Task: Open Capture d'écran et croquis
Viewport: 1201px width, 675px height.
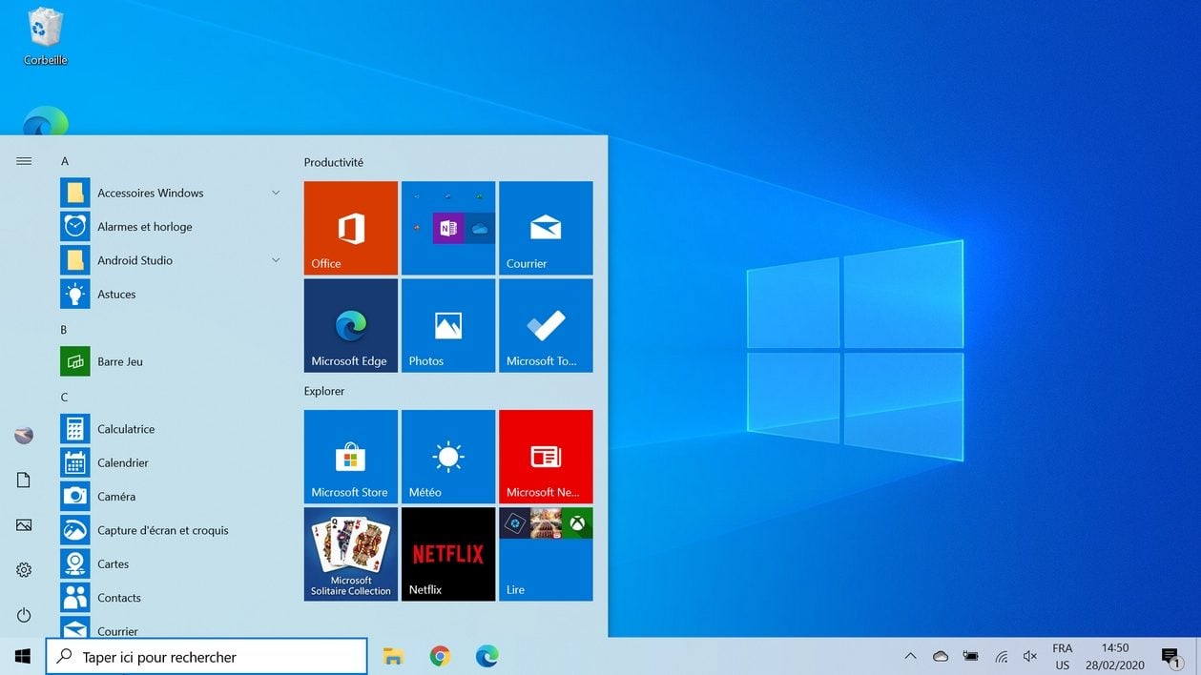Action: pyautogui.click(x=172, y=530)
